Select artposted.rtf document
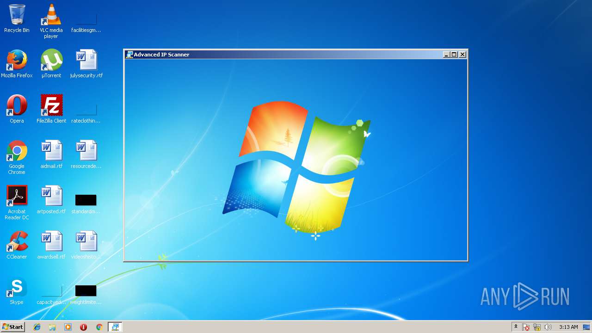Image resolution: width=592 pixels, height=333 pixels. coord(51,200)
